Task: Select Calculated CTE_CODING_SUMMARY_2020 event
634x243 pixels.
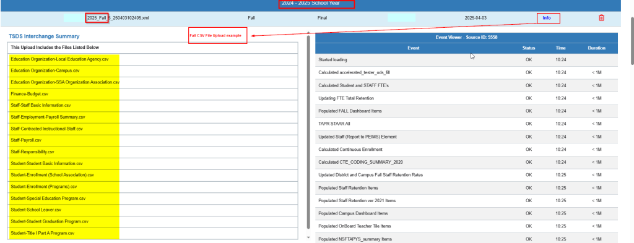Action: pyautogui.click(x=466, y=162)
